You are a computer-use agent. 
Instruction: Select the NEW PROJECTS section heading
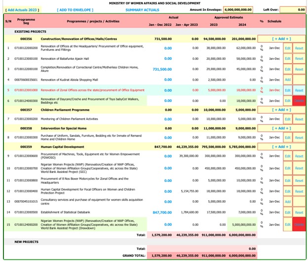coord(26,242)
